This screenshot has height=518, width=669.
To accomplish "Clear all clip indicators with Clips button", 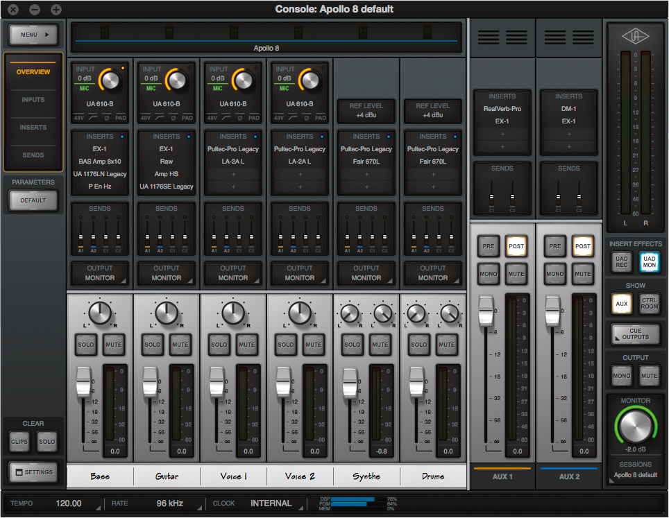I will (x=19, y=442).
